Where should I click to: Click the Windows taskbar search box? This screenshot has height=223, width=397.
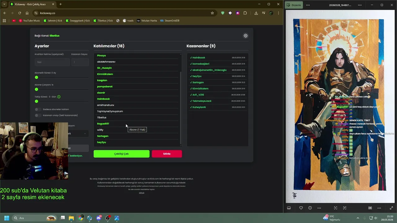(35, 218)
